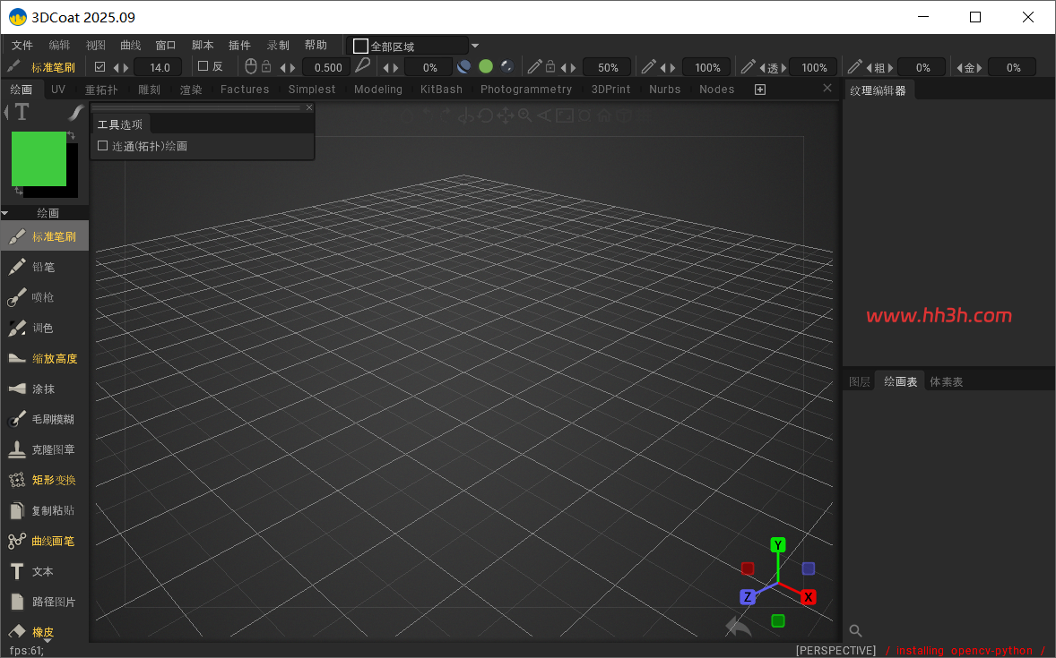Open the 全部区域 dropdown arrow
Viewport: 1056px width, 658px height.
coord(475,46)
